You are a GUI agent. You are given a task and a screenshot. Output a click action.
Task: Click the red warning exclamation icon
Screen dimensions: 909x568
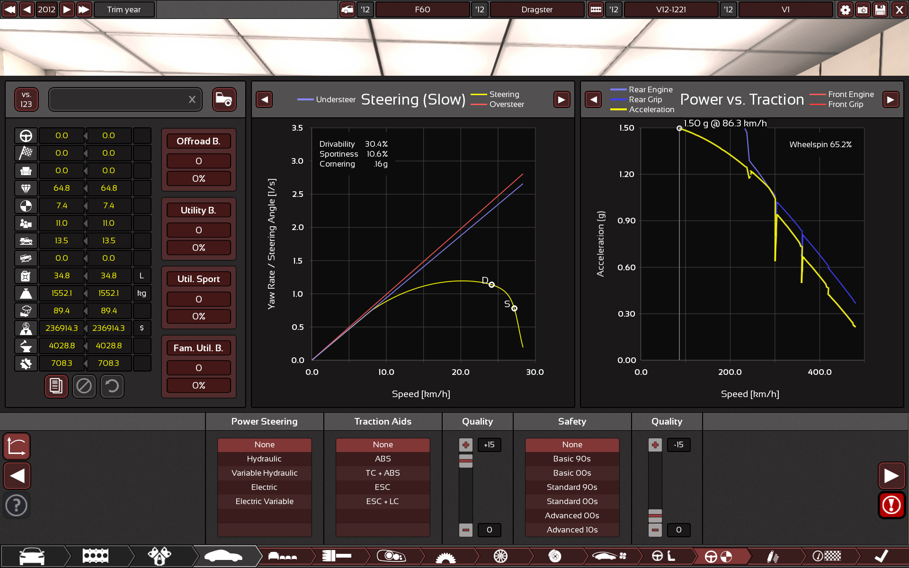coord(891,505)
